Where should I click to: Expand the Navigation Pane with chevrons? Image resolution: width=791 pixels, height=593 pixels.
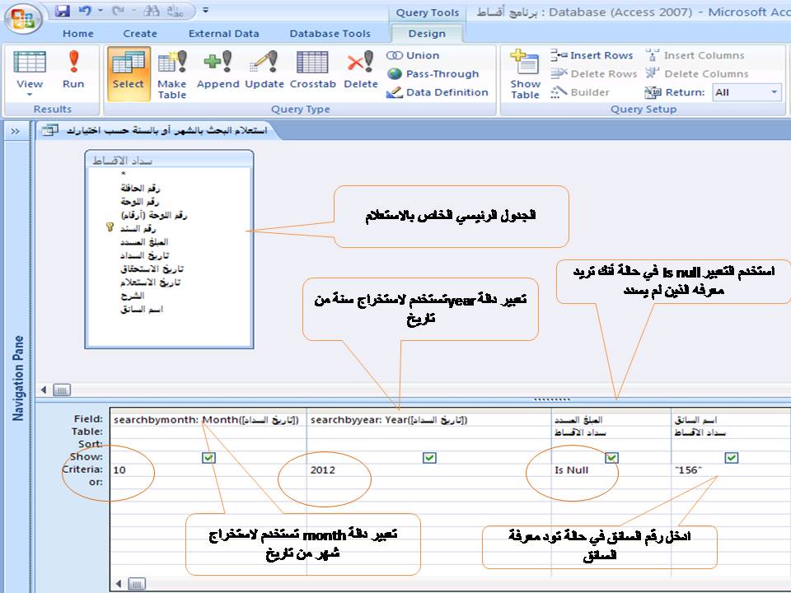point(15,131)
